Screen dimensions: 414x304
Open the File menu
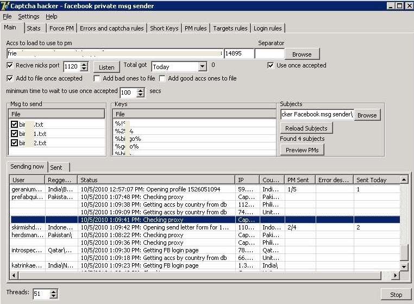[x=7, y=16]
